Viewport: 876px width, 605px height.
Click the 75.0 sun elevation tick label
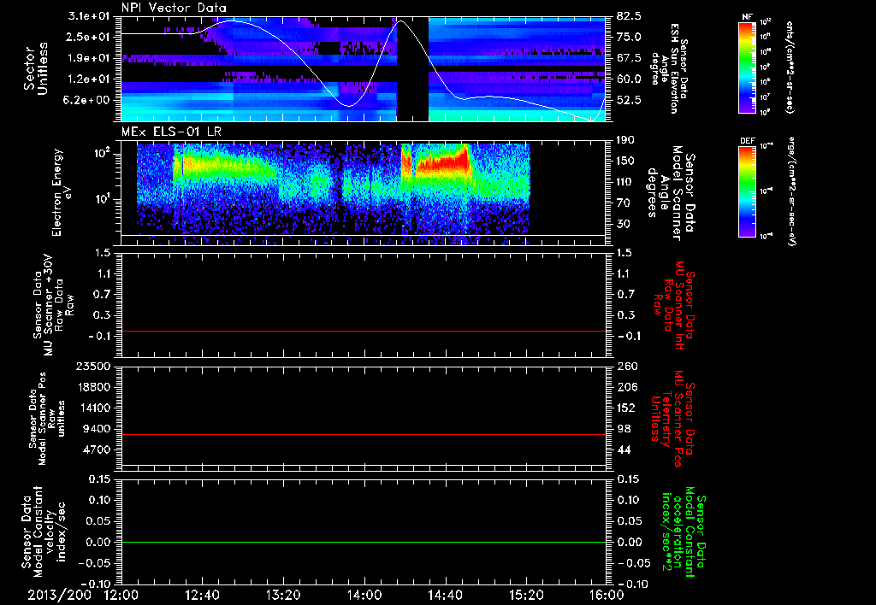click(x=630, y=37)
